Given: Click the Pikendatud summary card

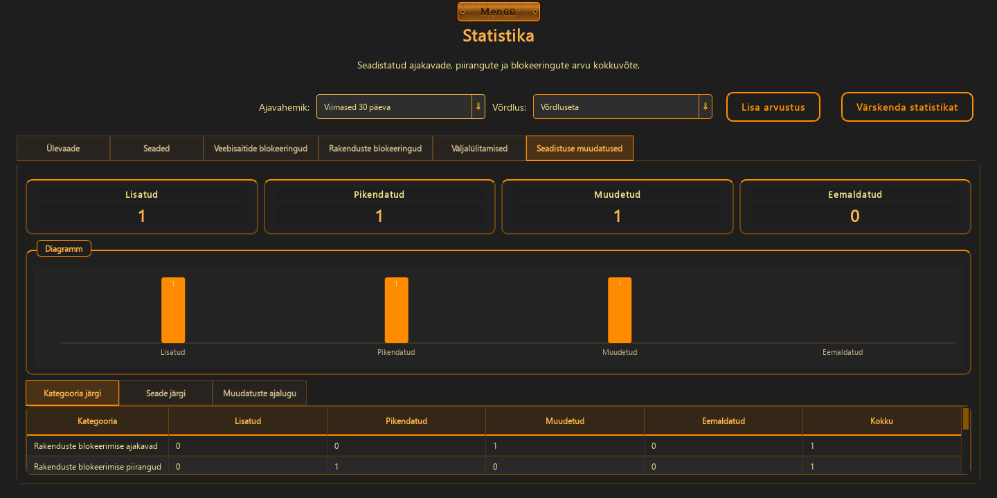Looking at the screenshot, I should point(379,207).
